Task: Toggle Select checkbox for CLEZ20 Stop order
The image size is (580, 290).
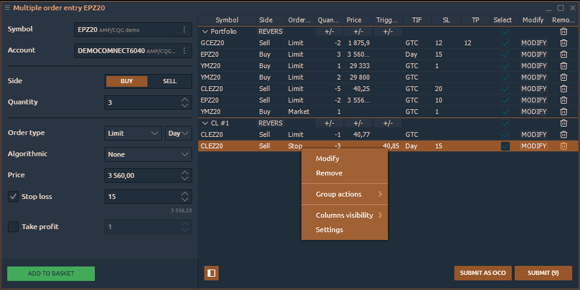Action: tap(505, 146)
